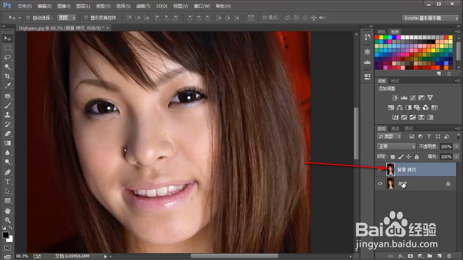Screen dimensions: 463x260
Task: Select the Zoom tool
Action: [x=8, y=220]
